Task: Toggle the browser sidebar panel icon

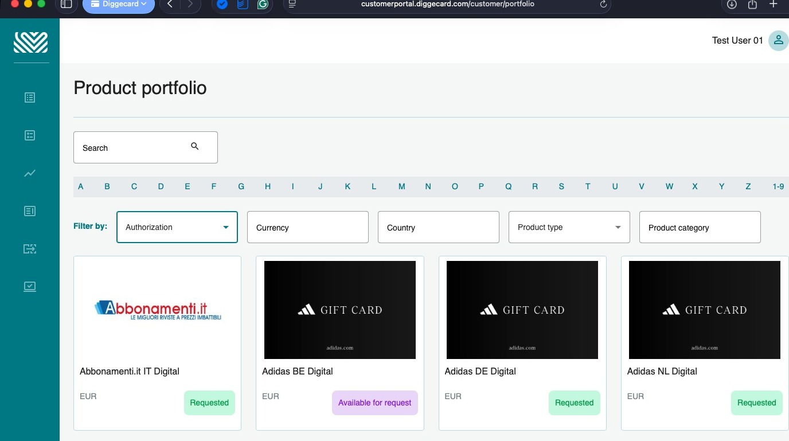Action: [x=66, y=4]
